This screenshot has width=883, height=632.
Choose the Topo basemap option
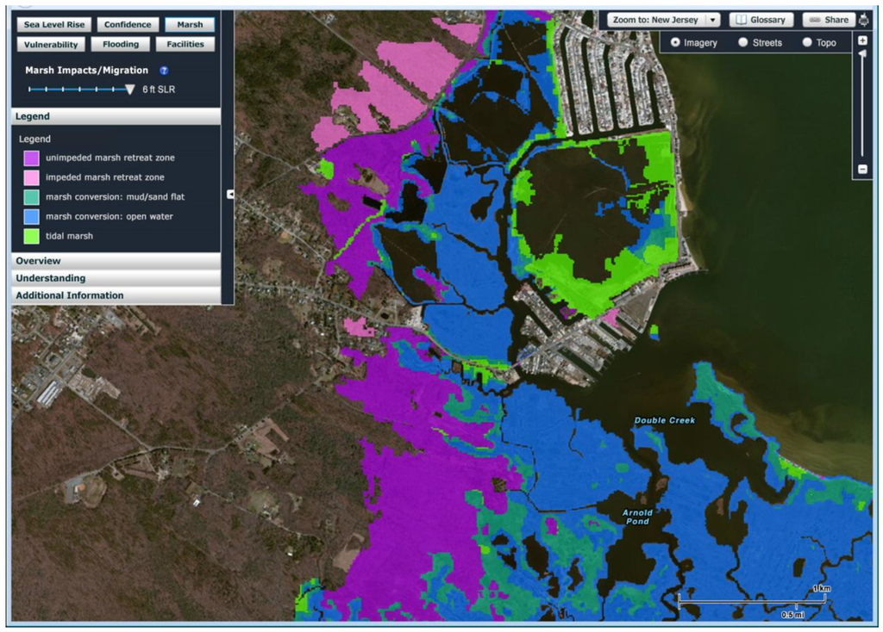coord(807,42)
